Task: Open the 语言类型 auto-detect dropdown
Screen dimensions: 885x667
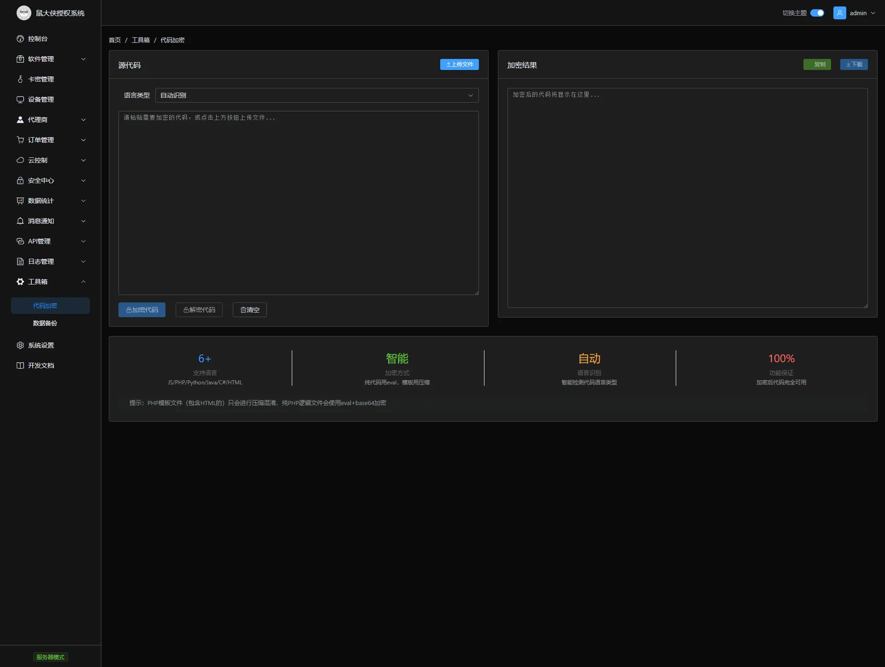Action: coord(317,95)
